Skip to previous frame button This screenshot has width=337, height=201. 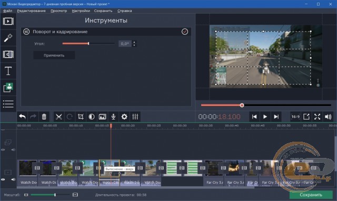[x=254, y=117]
